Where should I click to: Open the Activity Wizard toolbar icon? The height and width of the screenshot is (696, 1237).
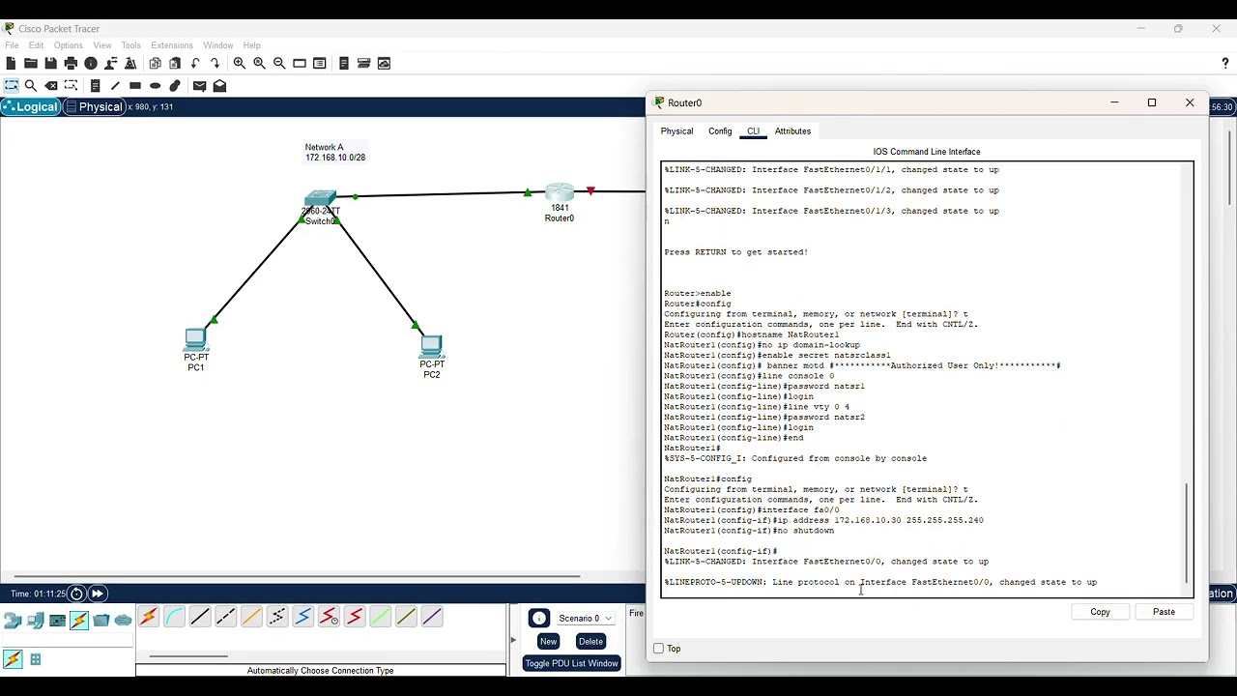click(130, 64)
